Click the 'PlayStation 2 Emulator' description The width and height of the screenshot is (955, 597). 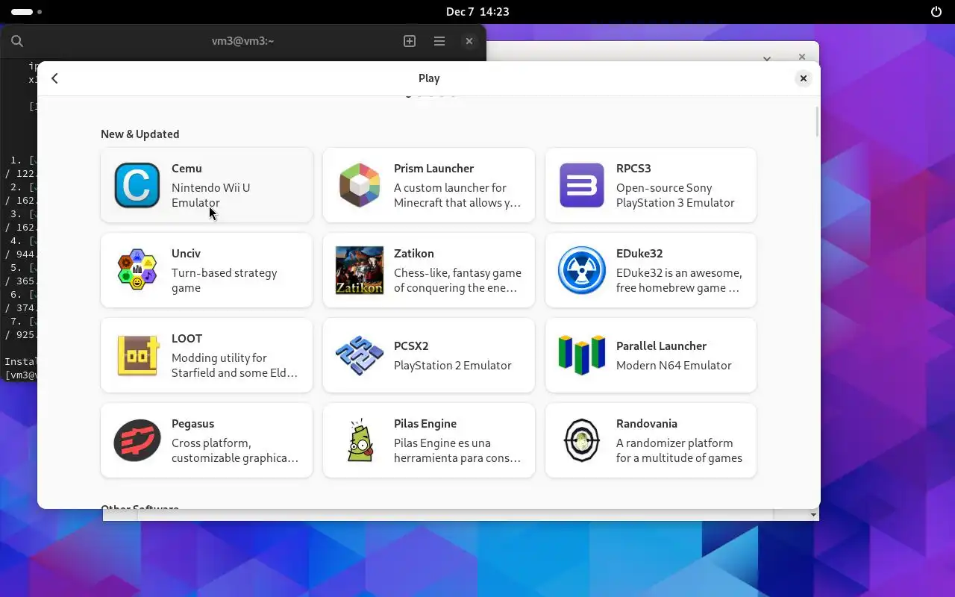coord(453,366)
